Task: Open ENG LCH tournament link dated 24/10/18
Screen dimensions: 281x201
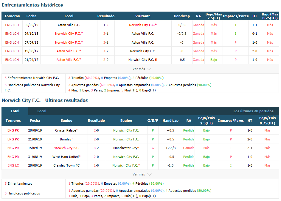Action: click(x=12, y=34)
